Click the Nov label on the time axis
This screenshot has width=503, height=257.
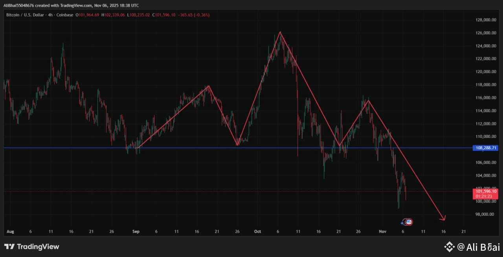pos(383,232)
